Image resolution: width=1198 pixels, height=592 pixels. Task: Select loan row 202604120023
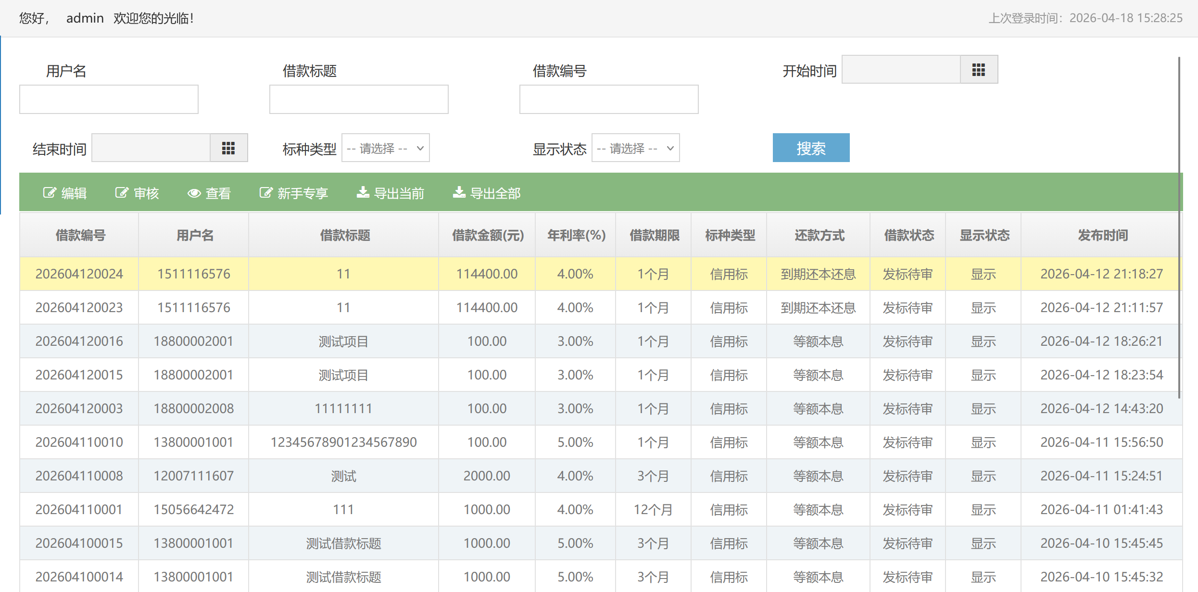(79, 308)
